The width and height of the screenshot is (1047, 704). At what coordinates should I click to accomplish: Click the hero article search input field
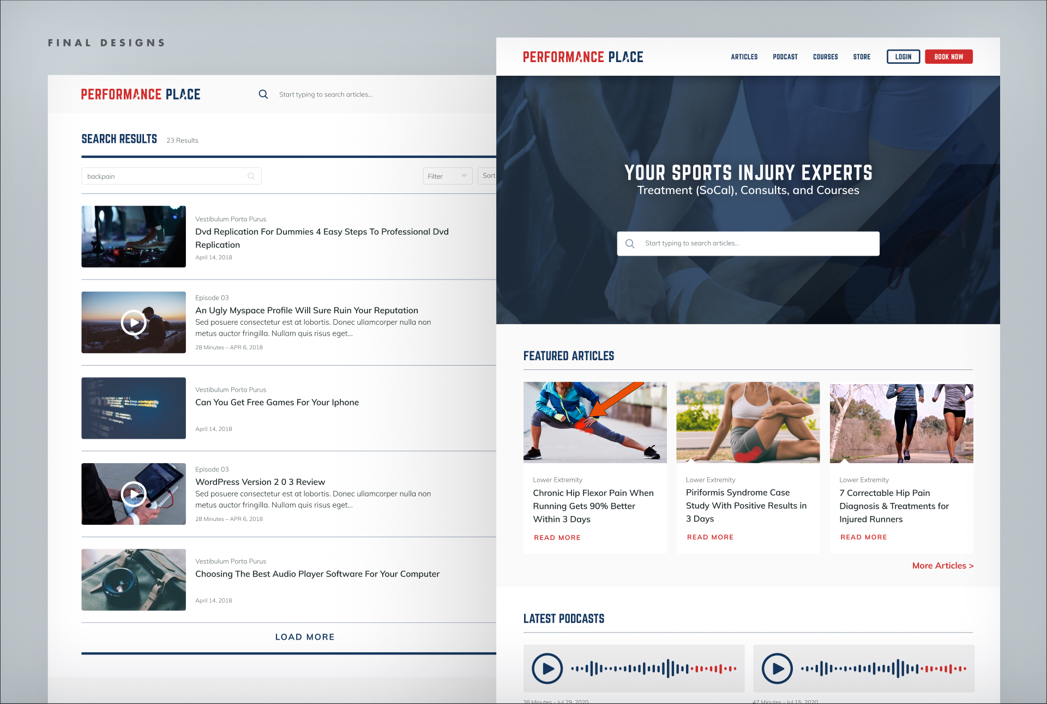coord(758,244)
